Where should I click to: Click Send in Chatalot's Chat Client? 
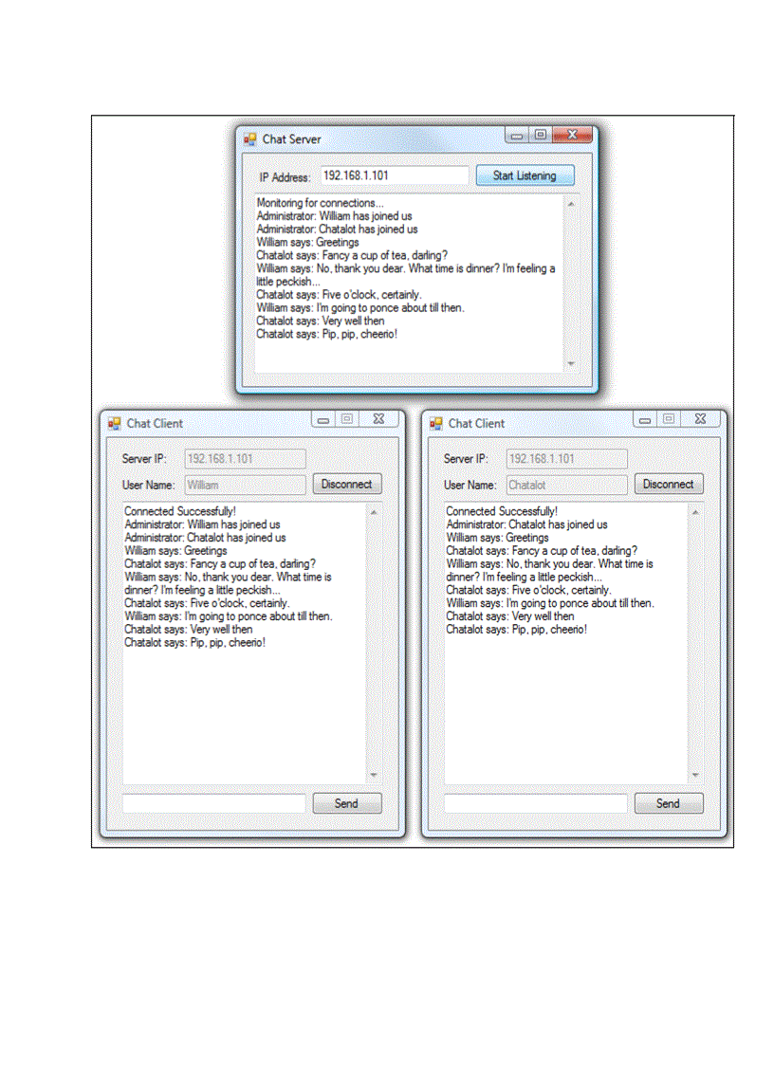(x=669, y=803)
